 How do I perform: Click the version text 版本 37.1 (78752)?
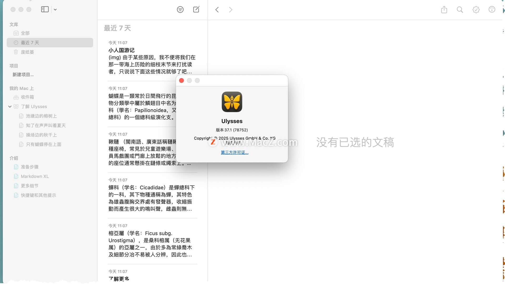pyautogui.click(x=232, y=130)
